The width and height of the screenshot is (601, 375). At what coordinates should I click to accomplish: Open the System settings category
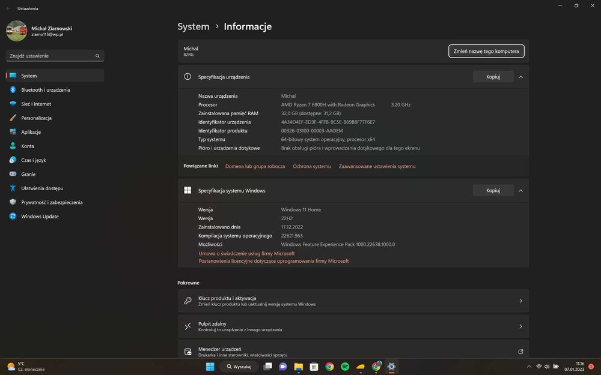coord(55,76)
